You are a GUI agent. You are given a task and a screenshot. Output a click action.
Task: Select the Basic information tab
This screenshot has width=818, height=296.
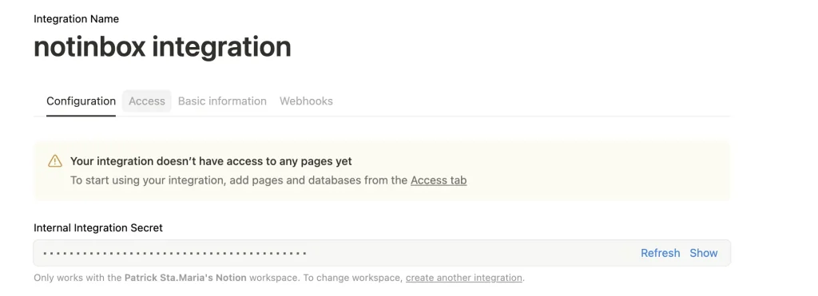click(222, 101)
